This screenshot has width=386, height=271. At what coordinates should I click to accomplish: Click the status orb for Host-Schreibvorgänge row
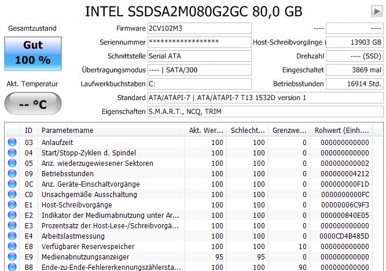(x=12, y=205)
